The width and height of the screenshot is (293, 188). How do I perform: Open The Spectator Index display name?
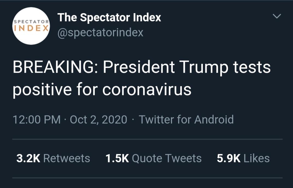tap(109, 18)
